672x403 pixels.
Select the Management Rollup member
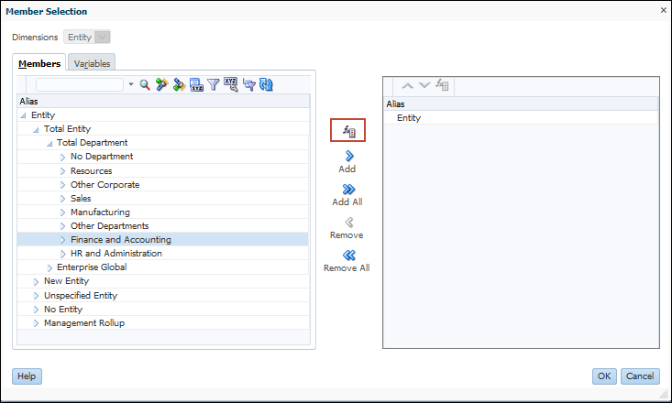click(x=84, y=323)
